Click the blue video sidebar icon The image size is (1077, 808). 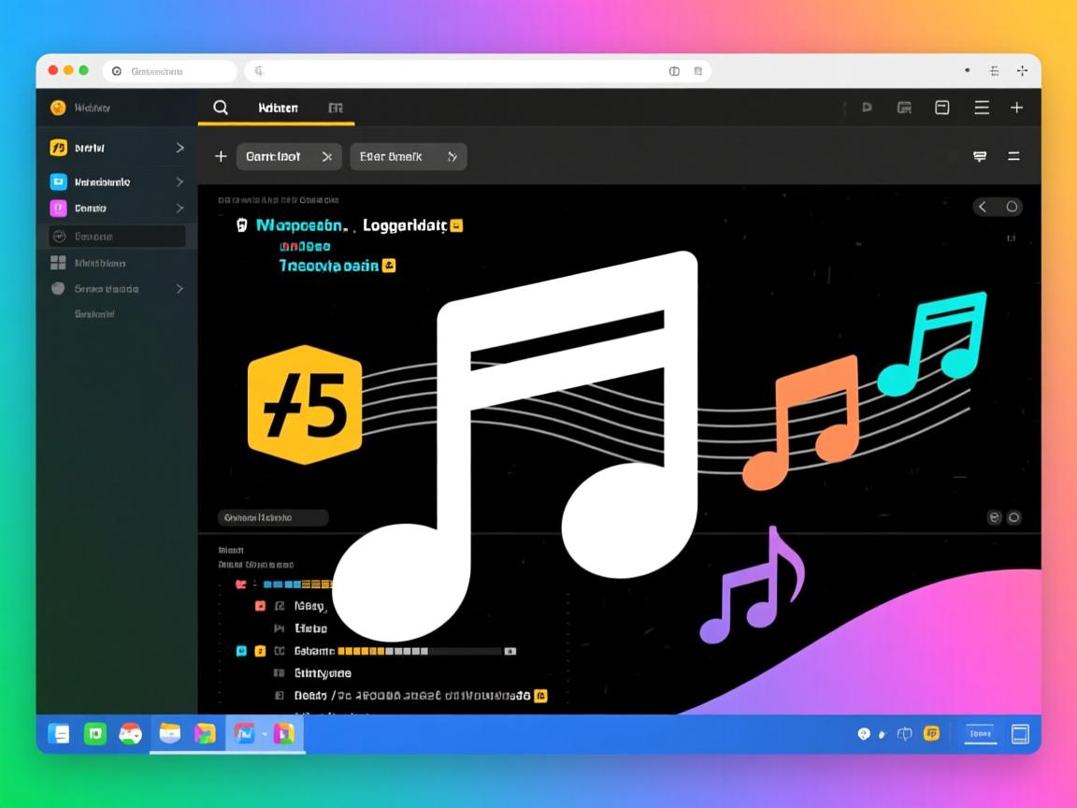(58, 181)
